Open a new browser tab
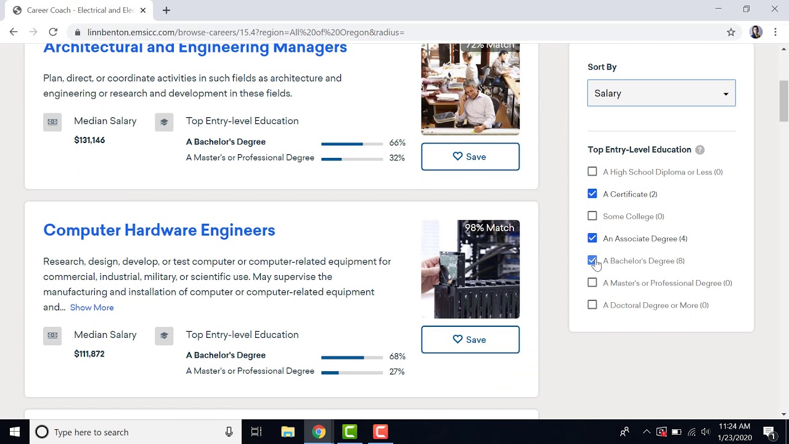 pos(166,10)
